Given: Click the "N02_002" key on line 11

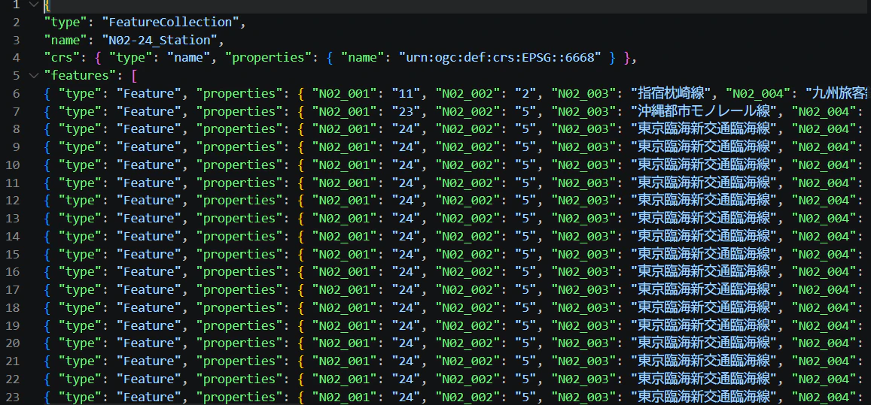Looking at the screenshot, I should coord(467,183).
